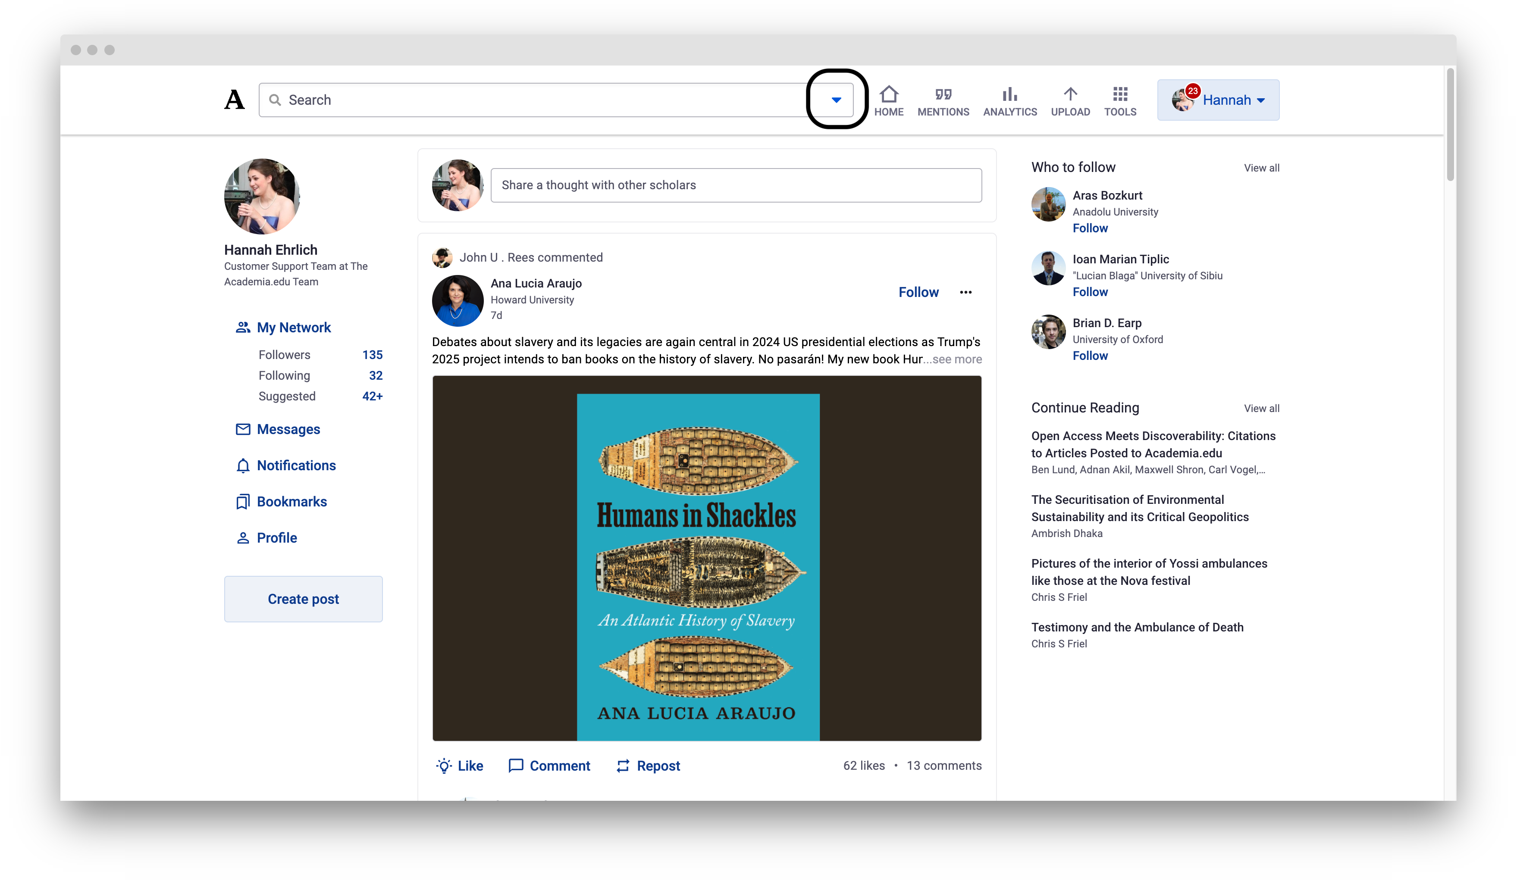This screenshot has width=1517, height=887.
Task: Follow Ioan Marian Tiplic
Action: coord(1090,292)
